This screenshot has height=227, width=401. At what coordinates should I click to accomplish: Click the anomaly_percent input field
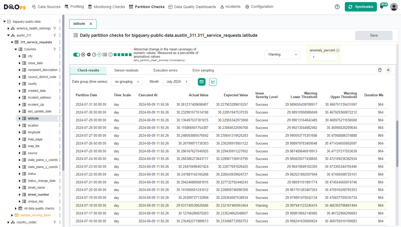(x=324, y=57)
